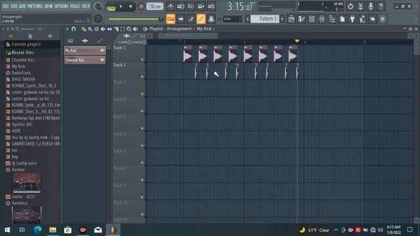
Task: Select the Playlist Draw pencil tool
Action: point(83,29)
